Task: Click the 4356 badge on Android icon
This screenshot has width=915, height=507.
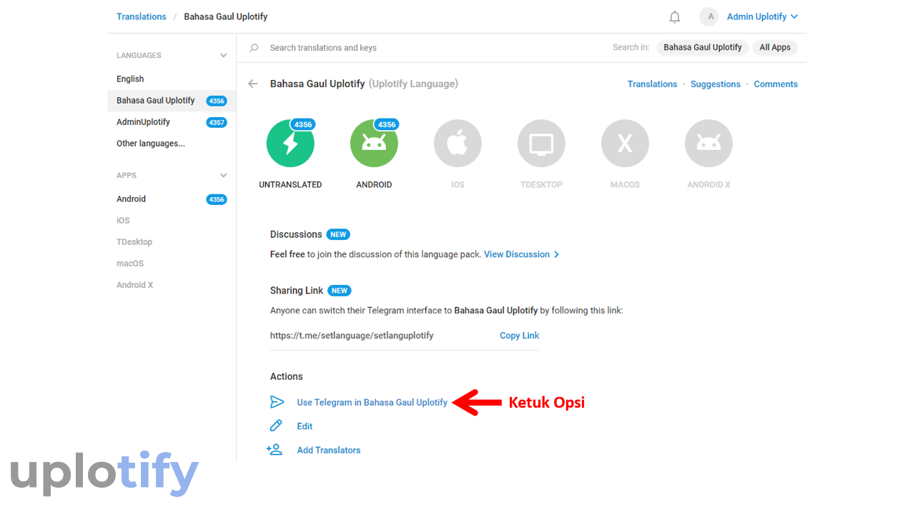Action: pos(387,124)
